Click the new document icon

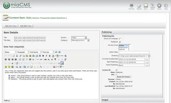pyautogui.click(x=13, y=56)
